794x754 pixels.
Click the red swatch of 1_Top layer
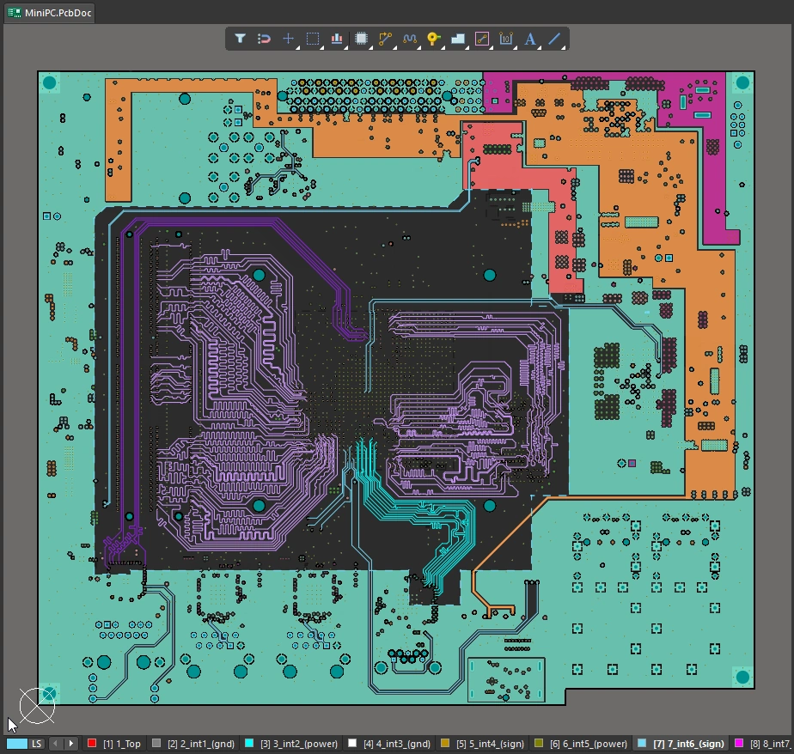(92, 743)
